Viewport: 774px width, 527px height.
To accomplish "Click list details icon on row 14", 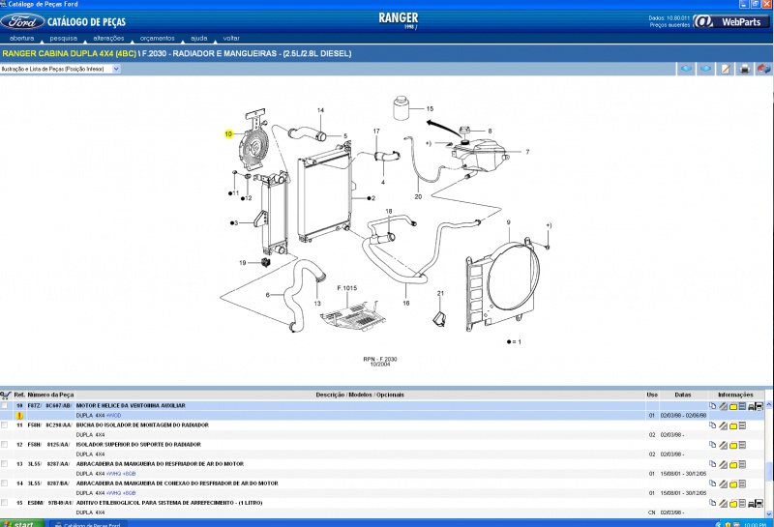I will point(742,484).
